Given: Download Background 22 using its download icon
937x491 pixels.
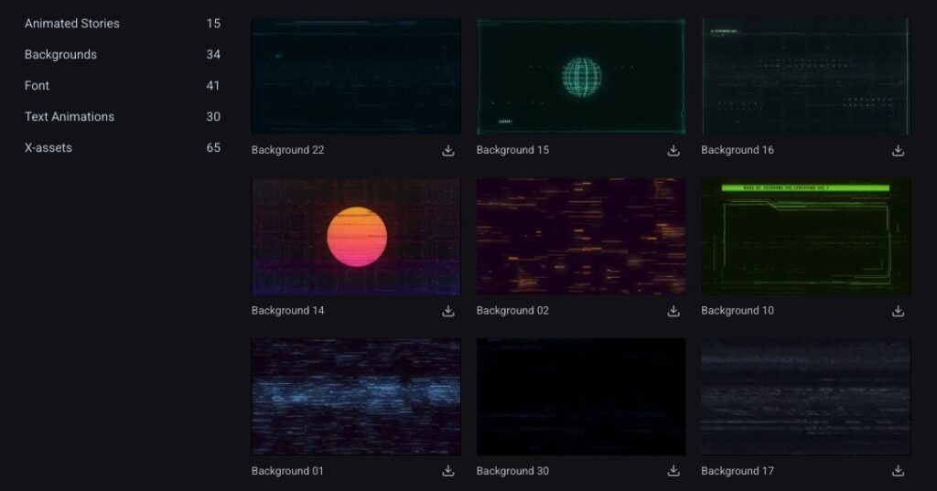Looking at the screenshot, I should [x=448, y=151].
